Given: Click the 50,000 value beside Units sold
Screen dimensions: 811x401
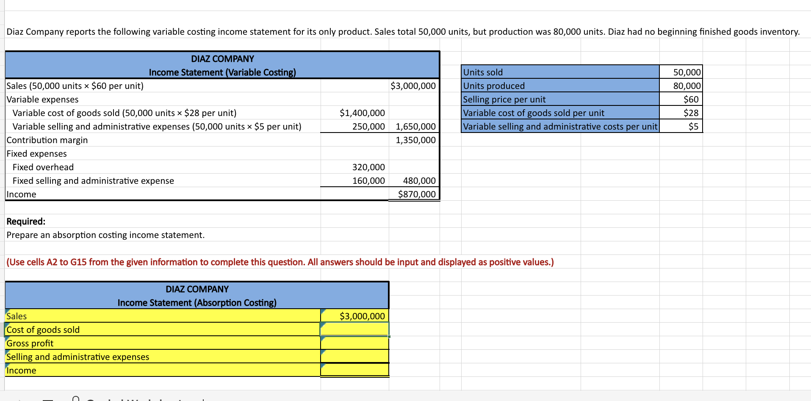Looking at the screenshot, I should 681,72.
